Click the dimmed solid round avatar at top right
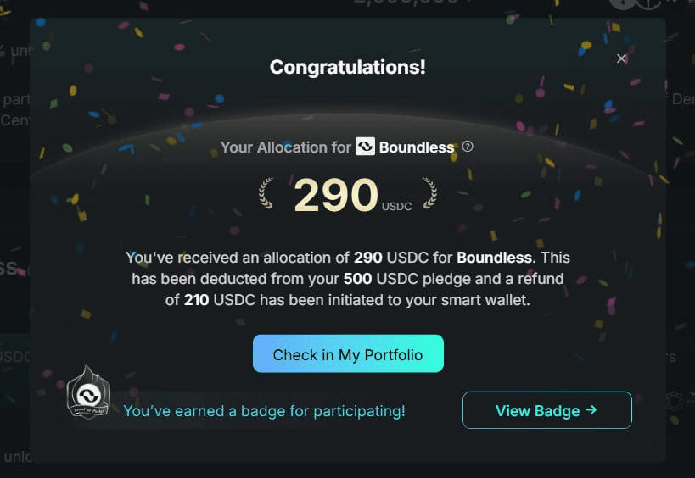This screenshot has width=695, height=478. pyautogui.click(x=623, y=3)
